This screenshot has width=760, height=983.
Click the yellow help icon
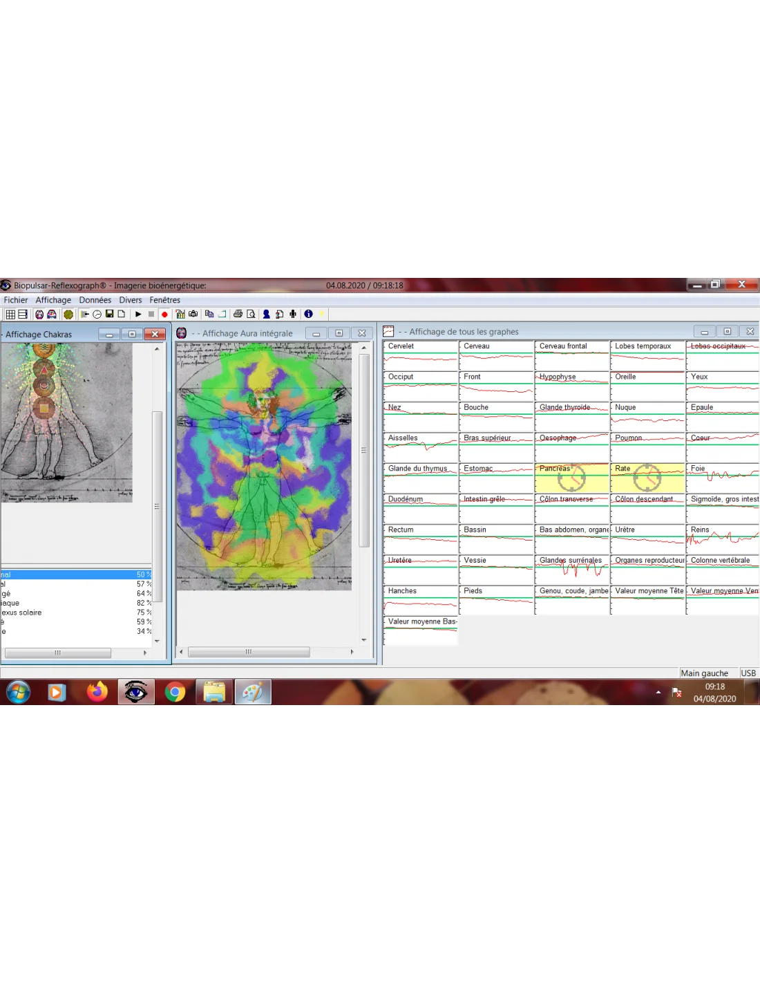321,315
